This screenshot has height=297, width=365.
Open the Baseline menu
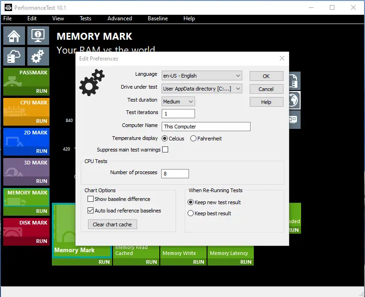(x=157, y=18)
